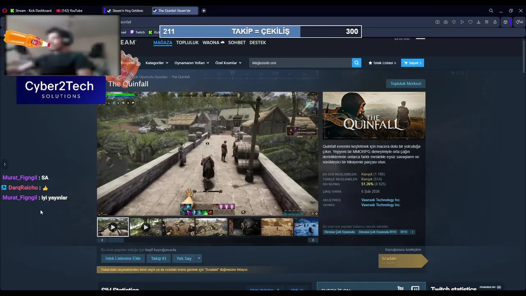The image size is (526, 296).
Task: Select the desert scene screenshot thumbnail
Action: pos(277,227)
